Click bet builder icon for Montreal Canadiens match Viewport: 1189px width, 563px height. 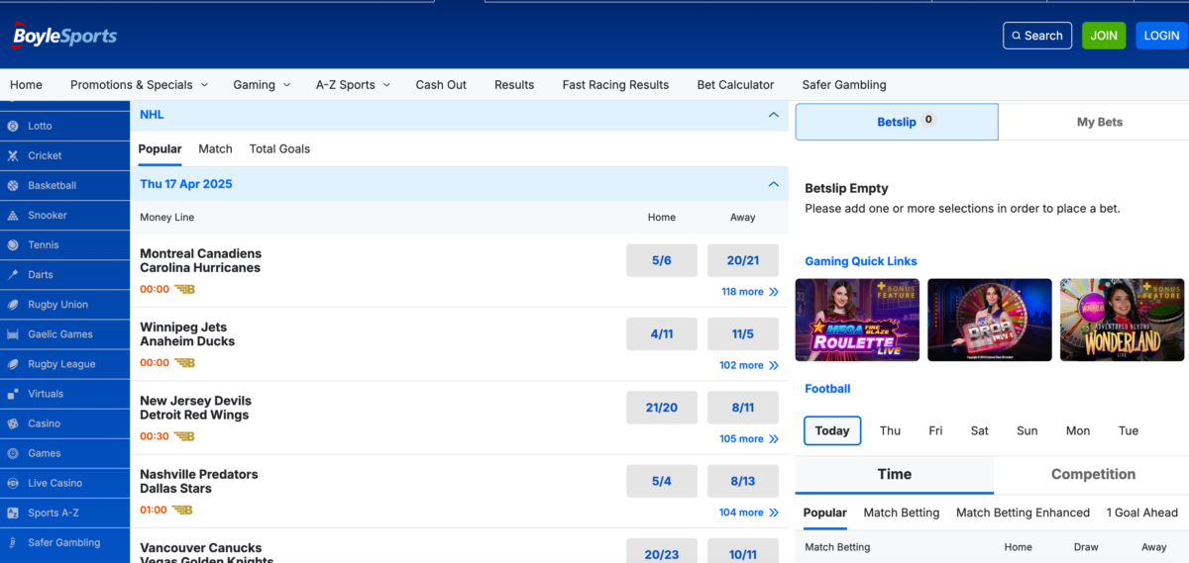pos(185,290)
